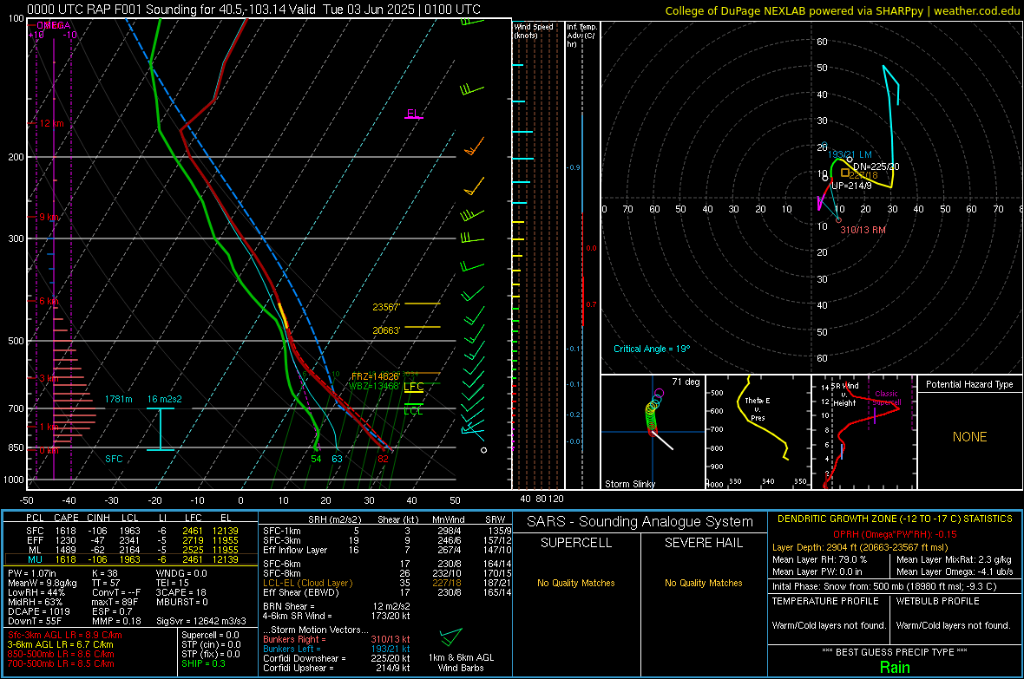Click the Eff Inflow Layer row label
This screenshot has height=679, width=1024.
[x=295, y=550]
